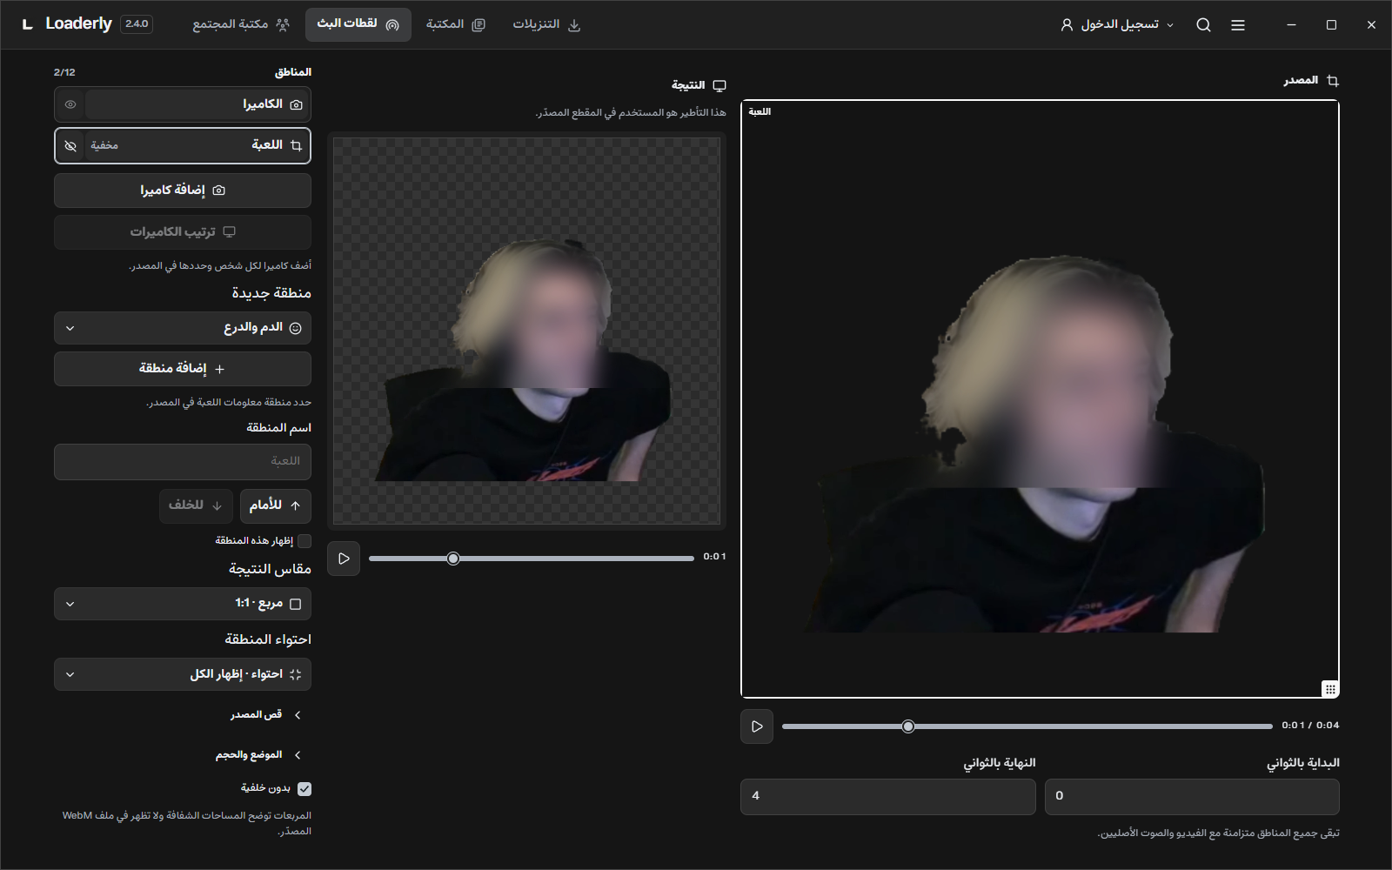Click the grid handle icon in source preview

coord(1329,689)
